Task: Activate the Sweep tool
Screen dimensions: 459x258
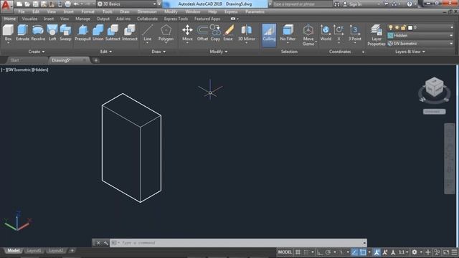Action: point(65,33)
